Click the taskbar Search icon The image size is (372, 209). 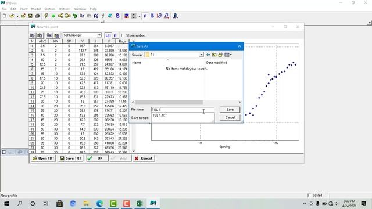click(x=20, y=204)
